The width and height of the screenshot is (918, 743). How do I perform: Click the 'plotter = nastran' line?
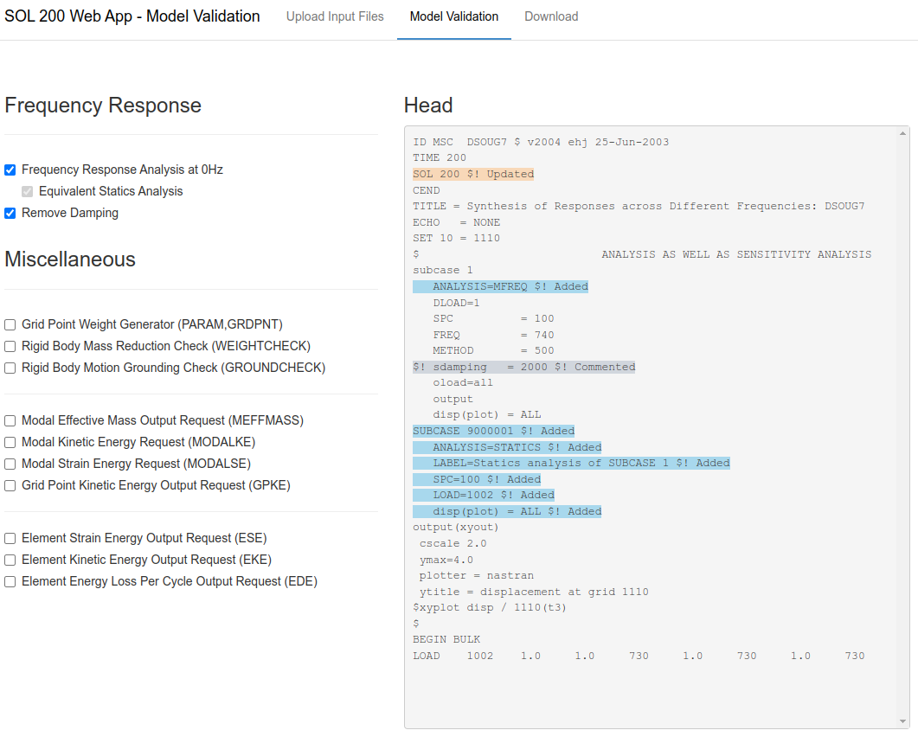[477, 575]
